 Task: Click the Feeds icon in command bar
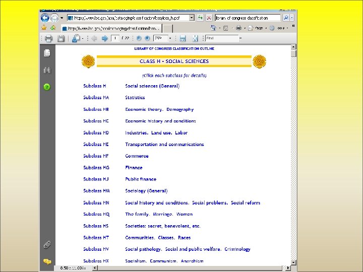[226, 28]
